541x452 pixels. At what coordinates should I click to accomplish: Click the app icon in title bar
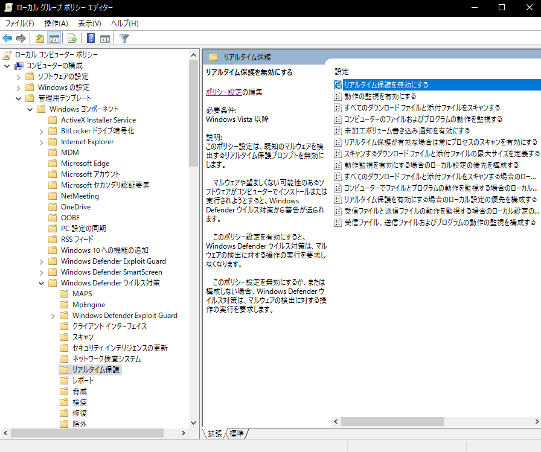pyautogui.click(x=8, y=8)
